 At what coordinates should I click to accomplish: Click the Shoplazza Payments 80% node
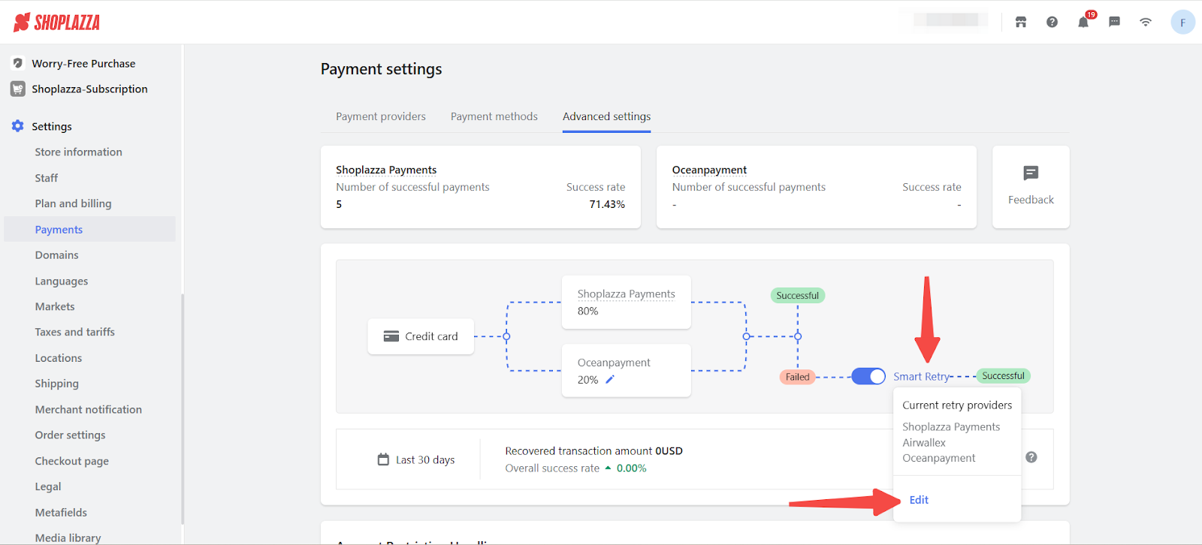[627, 302]
